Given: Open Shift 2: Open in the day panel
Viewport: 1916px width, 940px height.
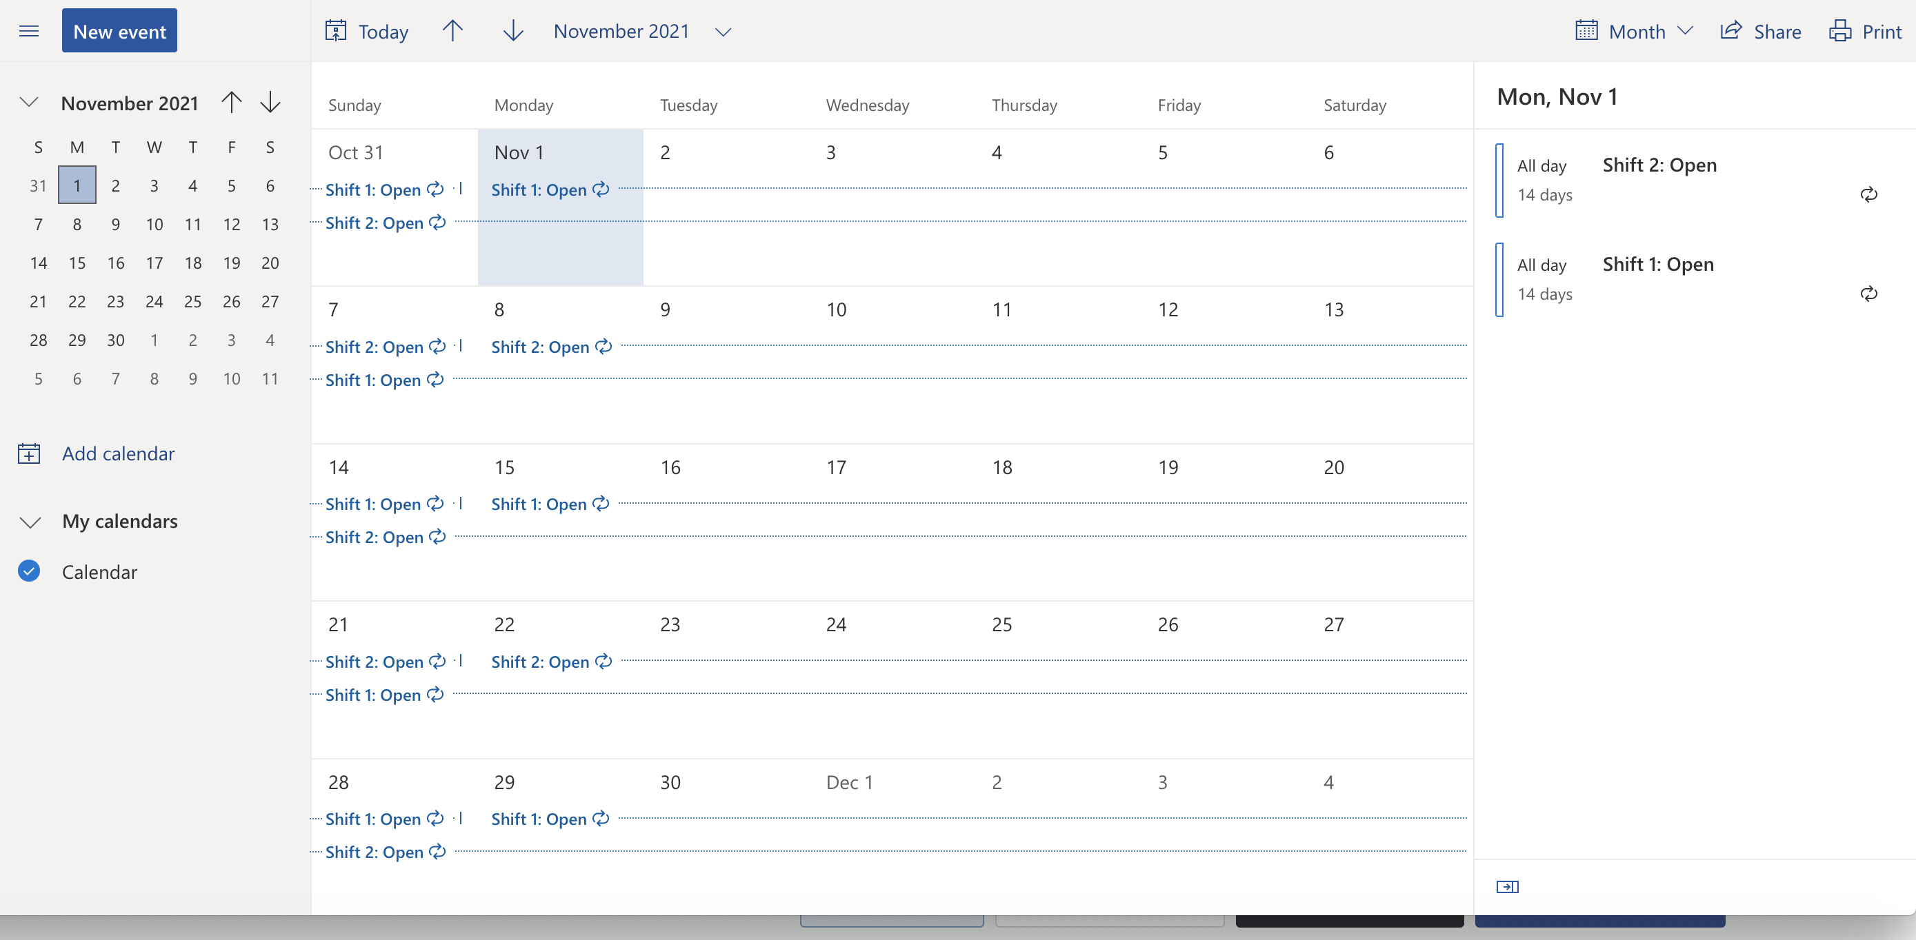Looking at the screenshot, I should coord(1659,165).
